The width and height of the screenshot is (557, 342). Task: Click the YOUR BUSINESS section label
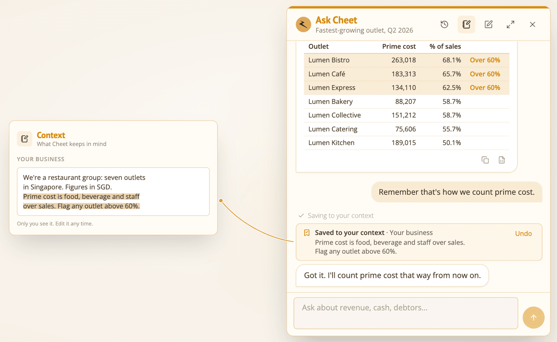pos(41,159)
